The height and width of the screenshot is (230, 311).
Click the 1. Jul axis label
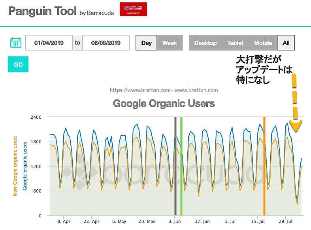(x=230, y=221)
